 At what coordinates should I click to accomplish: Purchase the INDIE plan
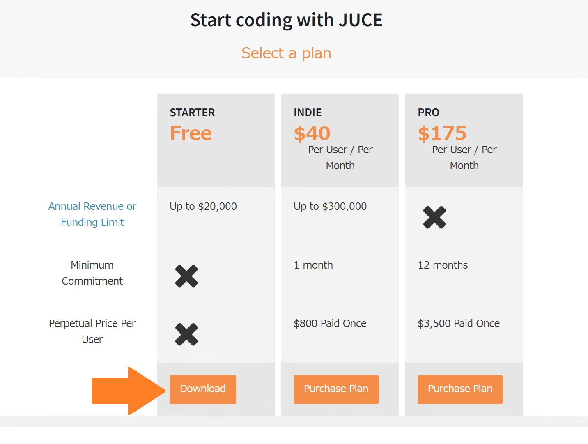(336, 389)
